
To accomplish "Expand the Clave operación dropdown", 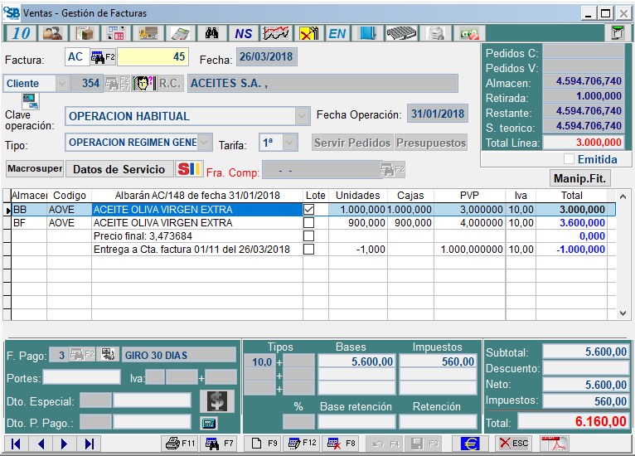I will [302, 116].
